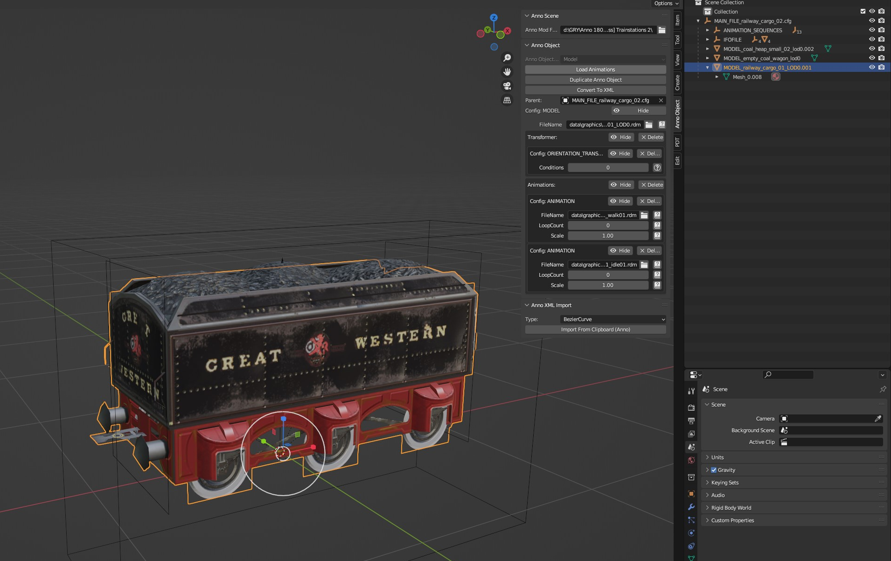This screenshot has height=561, width=891.
Task: Open folder browser for idle01.rdm FileName
Action: pyautogui.click(x=644, y=265)
